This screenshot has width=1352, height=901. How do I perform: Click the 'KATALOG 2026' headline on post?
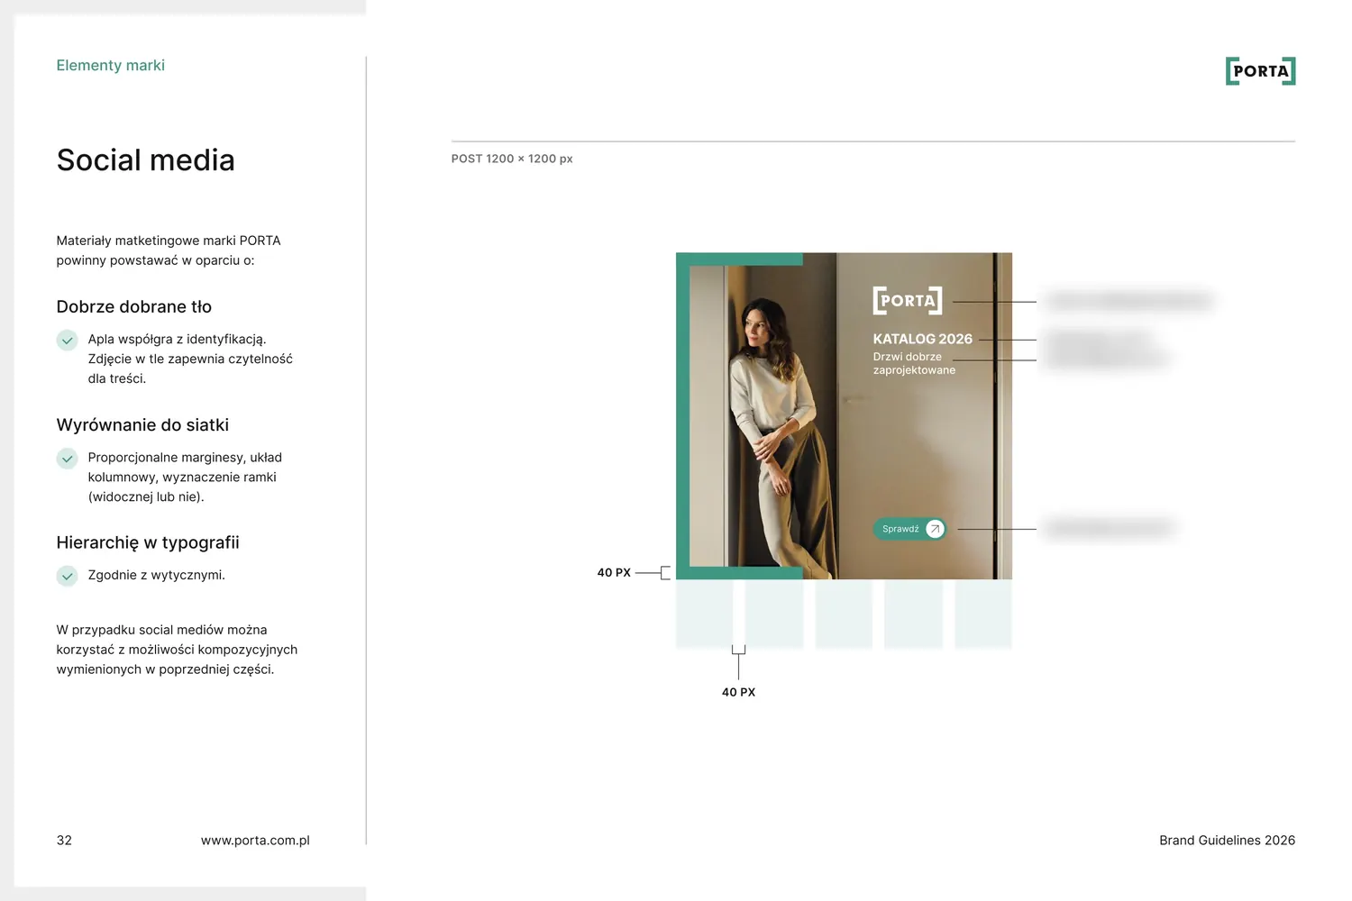coord(923,339)
